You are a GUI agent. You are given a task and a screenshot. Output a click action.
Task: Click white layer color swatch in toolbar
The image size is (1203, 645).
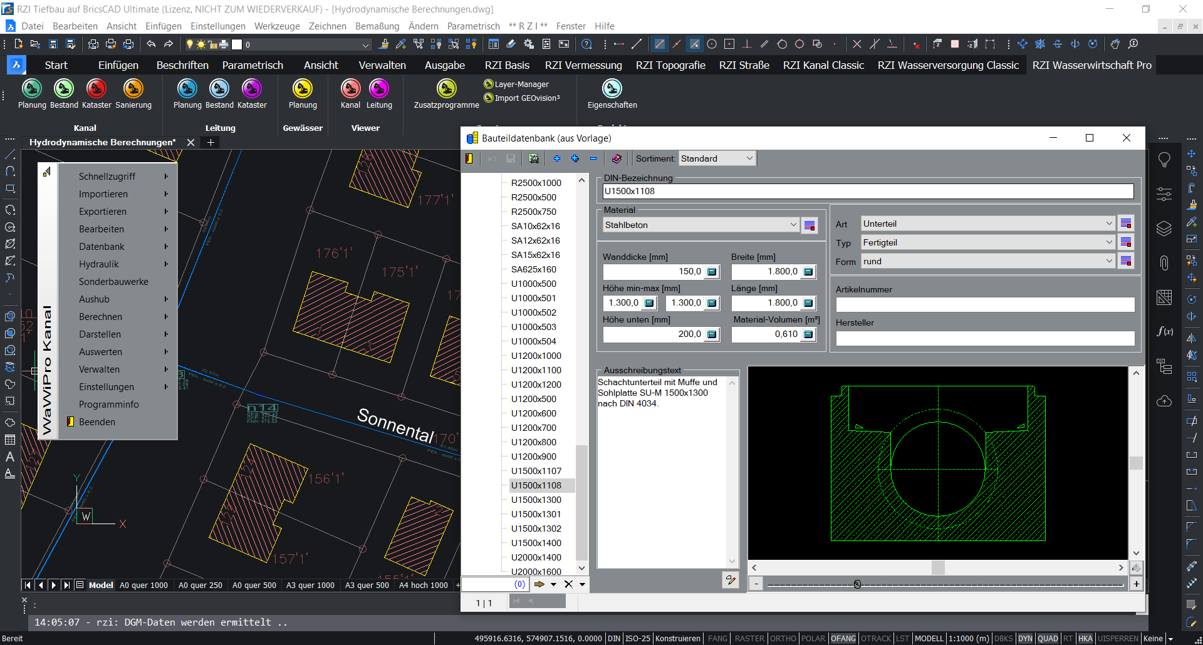click(x=237, y=44)
